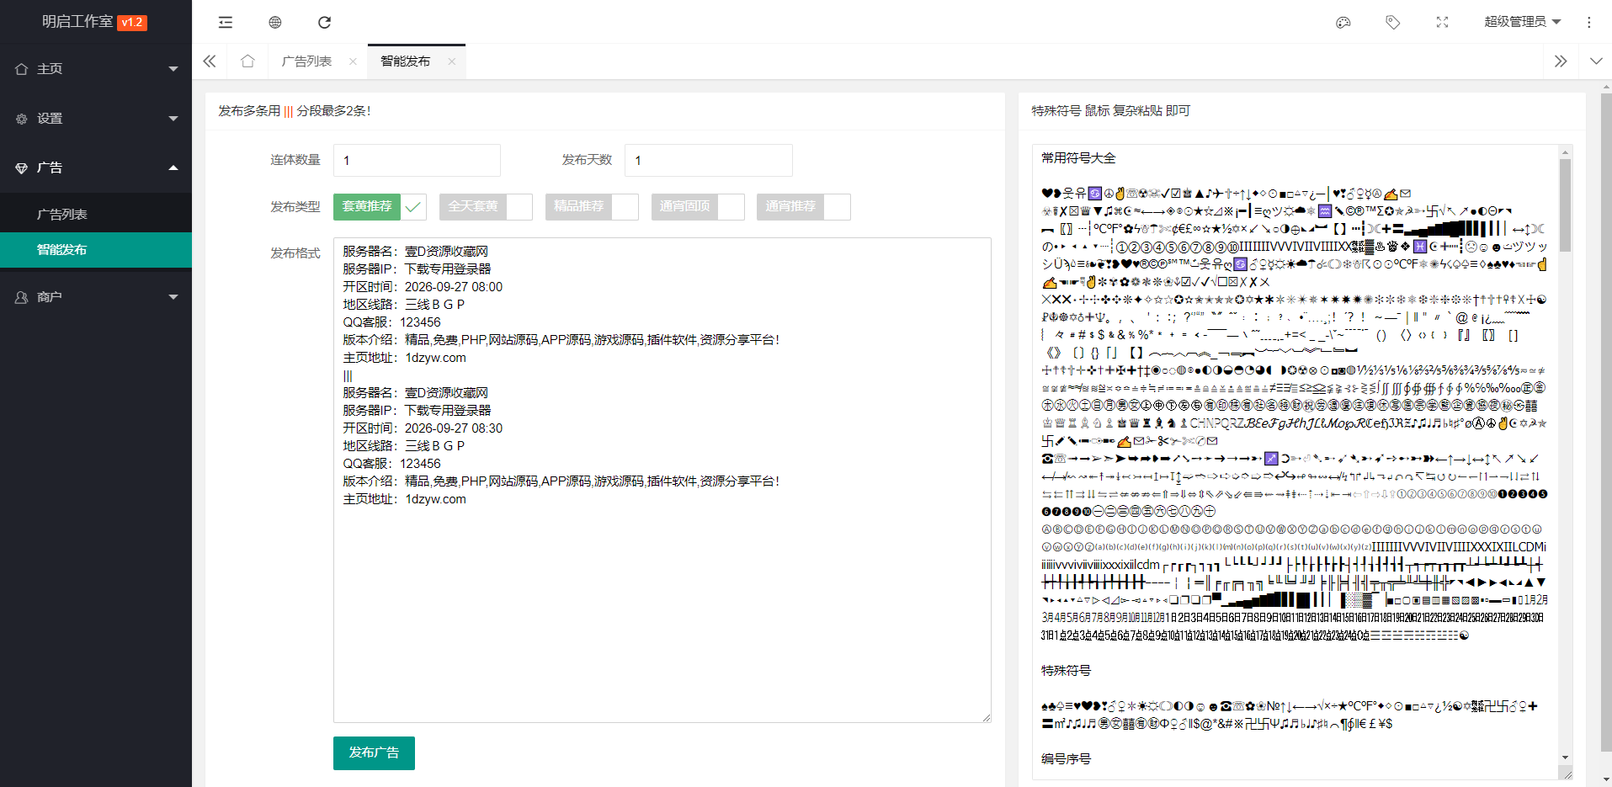
Task: Click the 连体数量 input field
Action: tap(417, 160)
